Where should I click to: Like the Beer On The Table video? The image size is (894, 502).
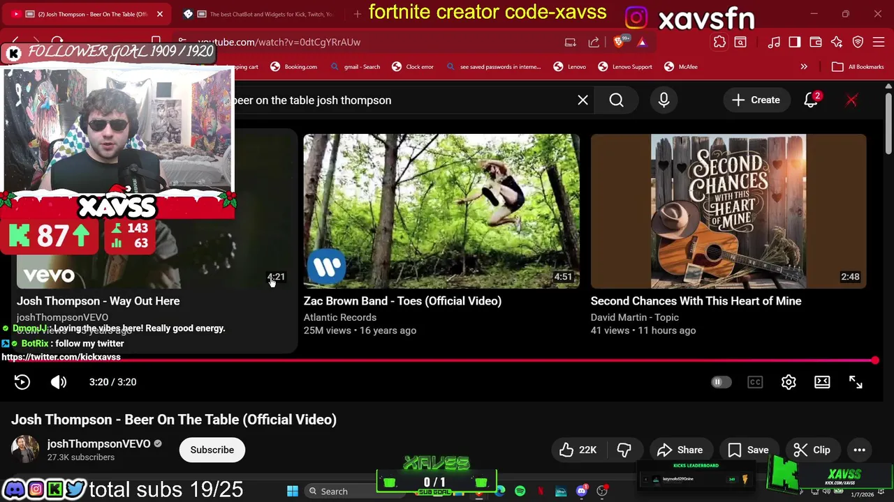tap(578, 450)
